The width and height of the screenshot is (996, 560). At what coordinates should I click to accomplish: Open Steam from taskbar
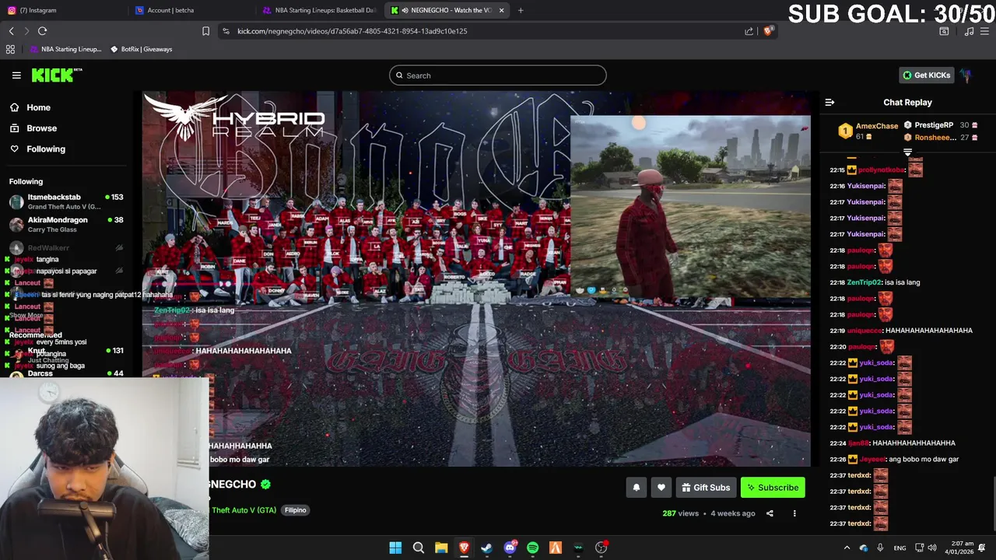pos(486,548)
